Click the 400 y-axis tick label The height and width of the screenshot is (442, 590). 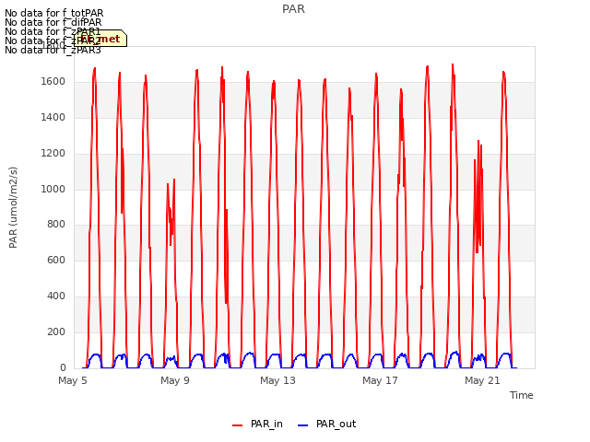[x=56, y=297]
